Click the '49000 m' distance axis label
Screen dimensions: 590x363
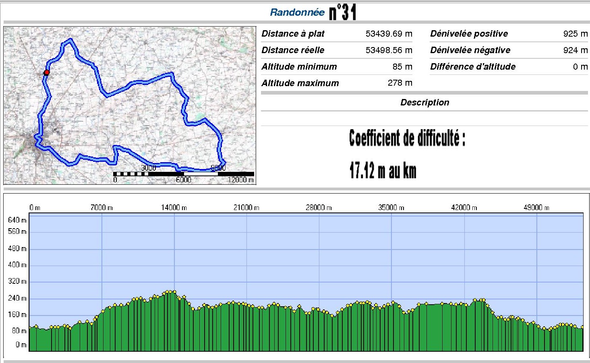(536, 208)
